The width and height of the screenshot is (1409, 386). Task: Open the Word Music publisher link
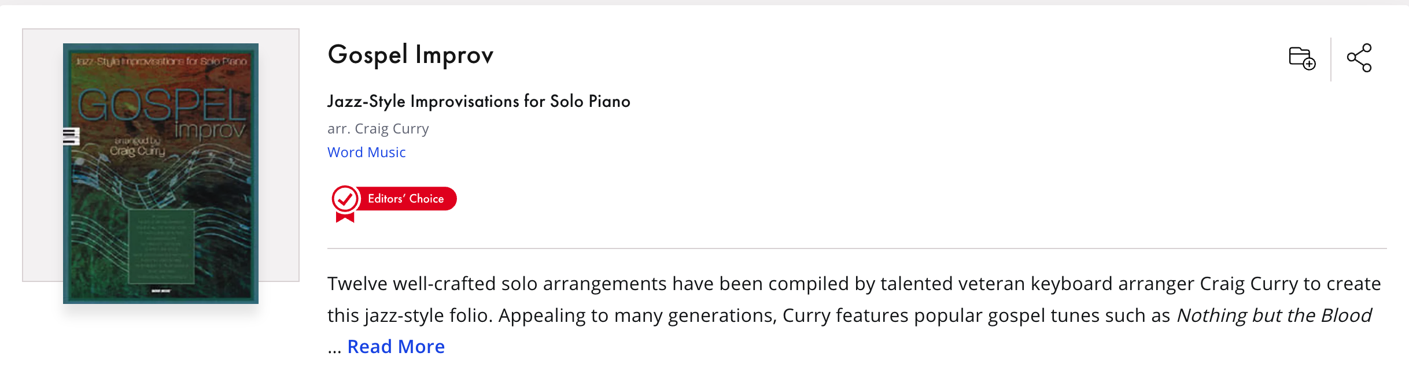(367, 153)
